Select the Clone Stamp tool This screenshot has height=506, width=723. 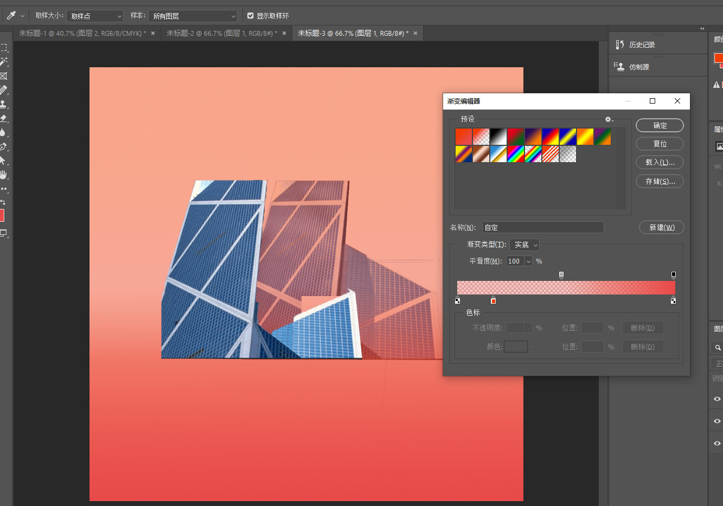[x=3, y=104]
